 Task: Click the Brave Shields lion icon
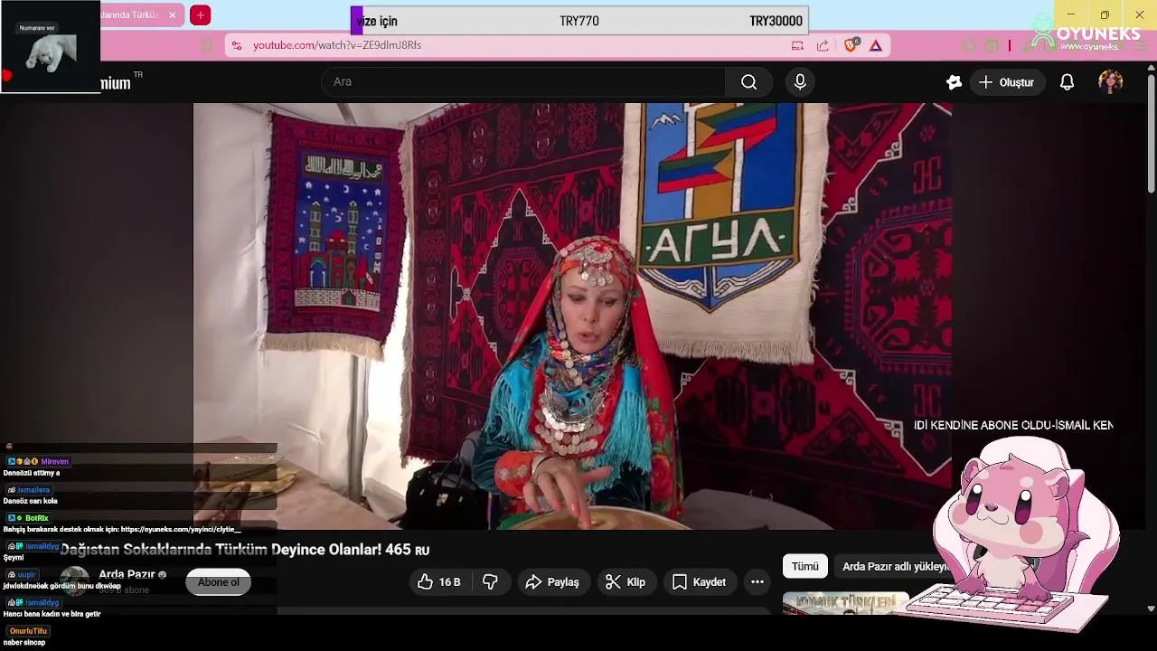tap(851, 45)
